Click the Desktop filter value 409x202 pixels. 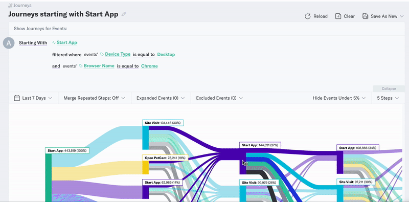click(166, 55)
